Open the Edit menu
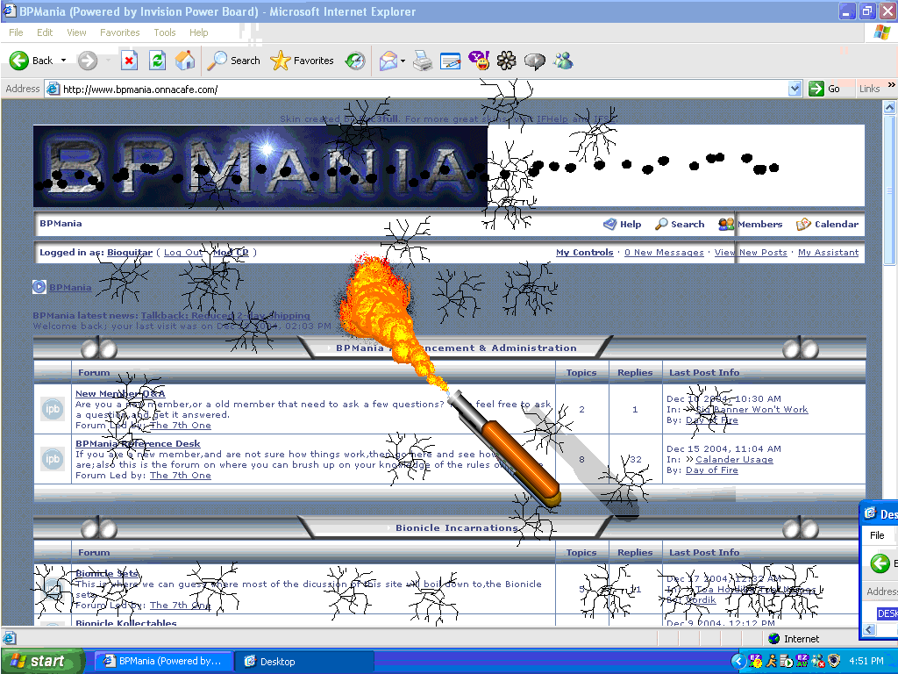This screenshot has width=898, height=674. click(45, 32)
